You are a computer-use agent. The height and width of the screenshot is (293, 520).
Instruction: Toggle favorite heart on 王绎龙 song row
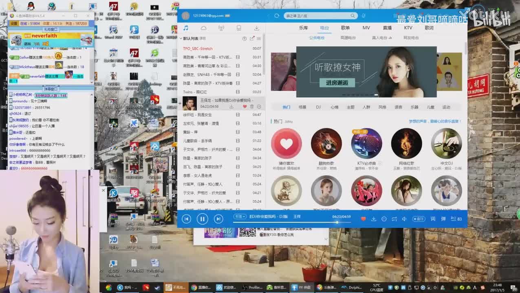[x=245, y=107]
